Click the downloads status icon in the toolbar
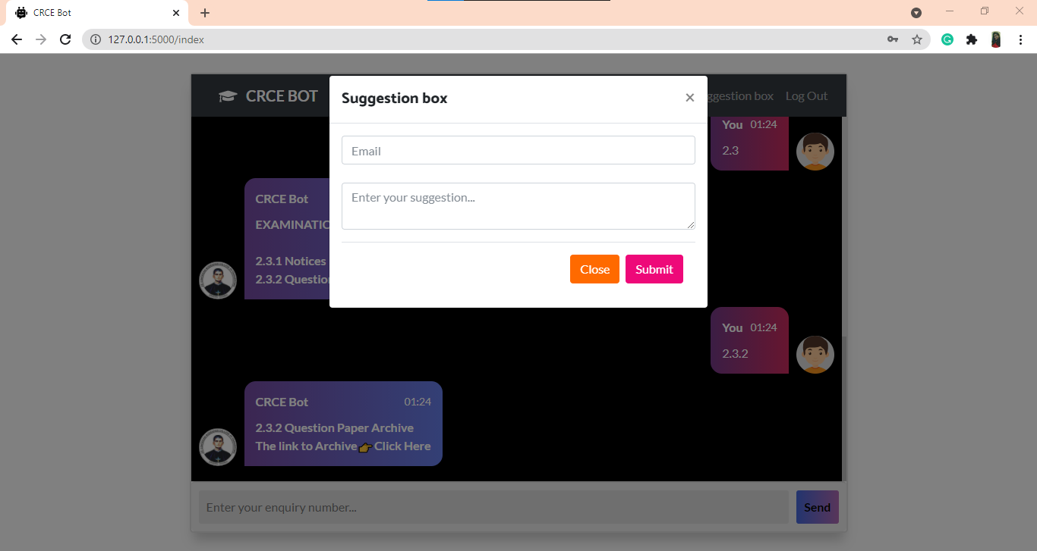The height and width of the screenshot is (551, 1037). 916,12
